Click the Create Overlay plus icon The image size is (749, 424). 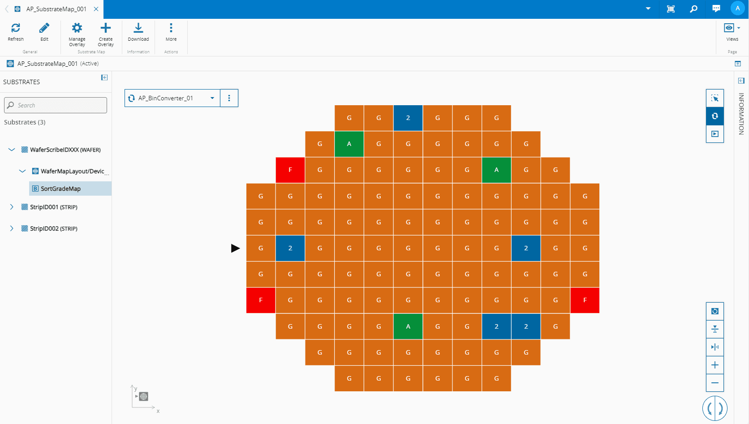pos(106,28)
